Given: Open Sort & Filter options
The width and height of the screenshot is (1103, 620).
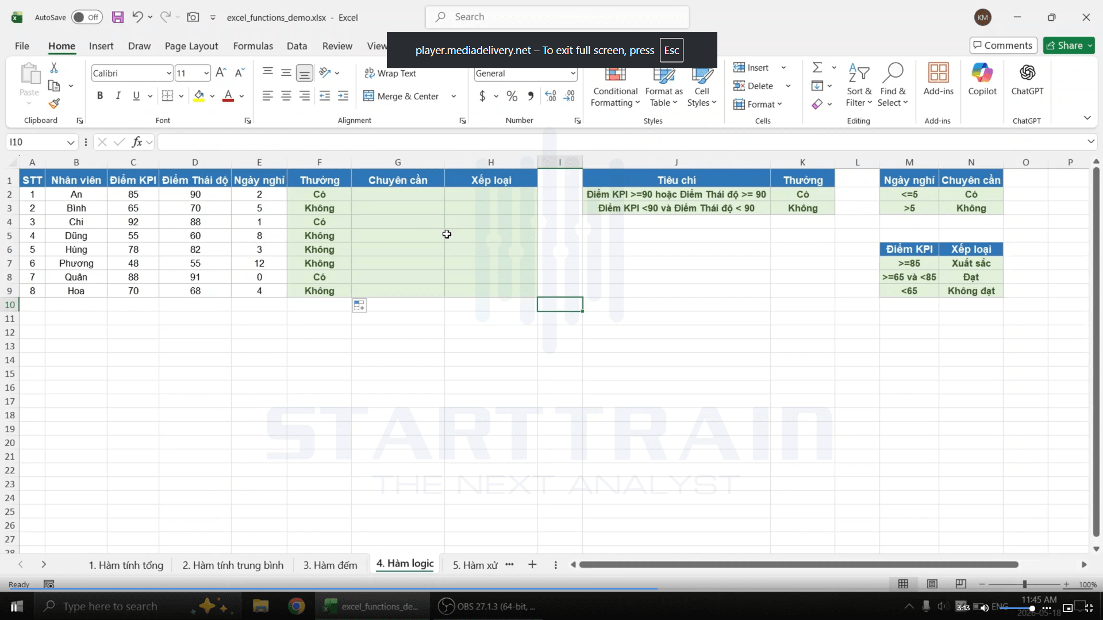Looking at the screenshot, I should point(859,85).
